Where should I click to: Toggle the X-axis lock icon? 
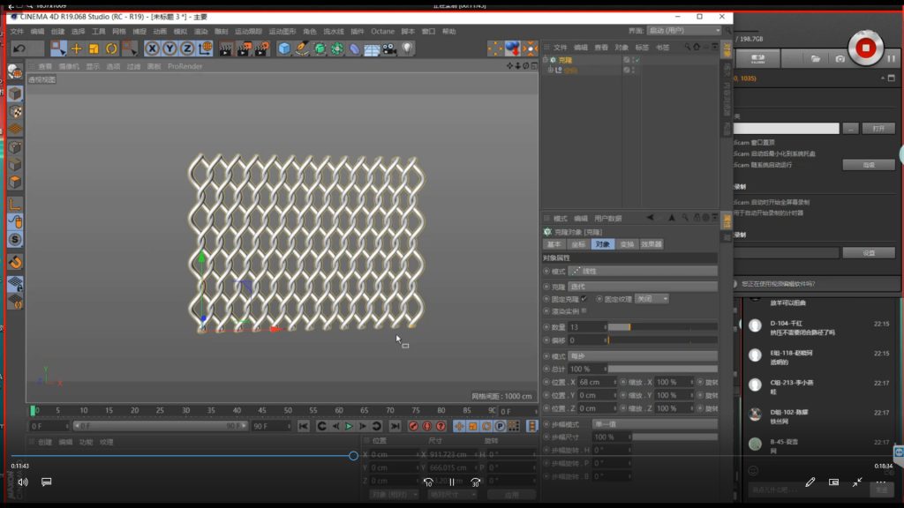pyautogui.click(x=152, y=49)
